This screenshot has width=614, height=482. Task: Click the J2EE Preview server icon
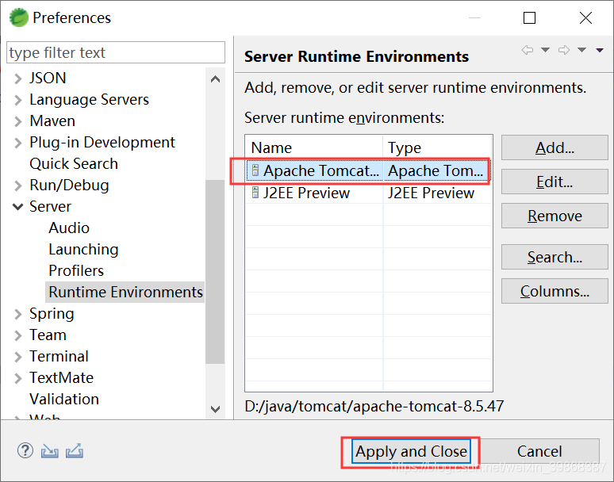[255, 193]
